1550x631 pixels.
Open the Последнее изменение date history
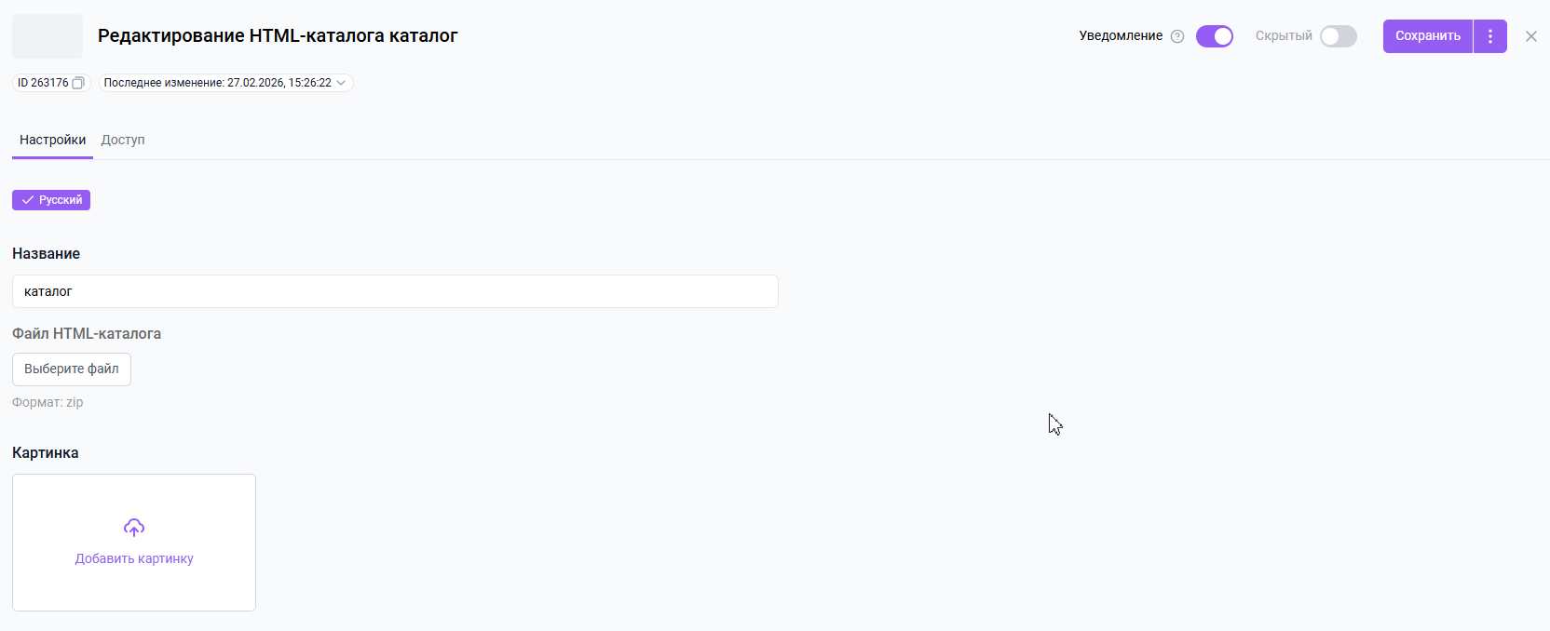[217, 83]
